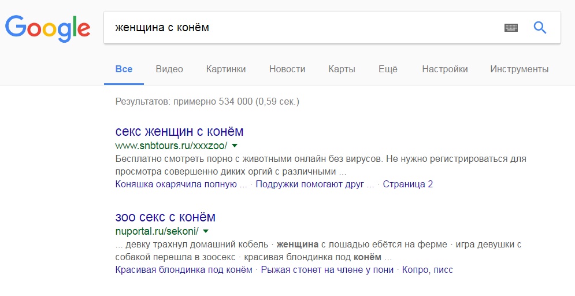The image size is (575, 296).
Task: Open the Карты tab
Action: 342,69
